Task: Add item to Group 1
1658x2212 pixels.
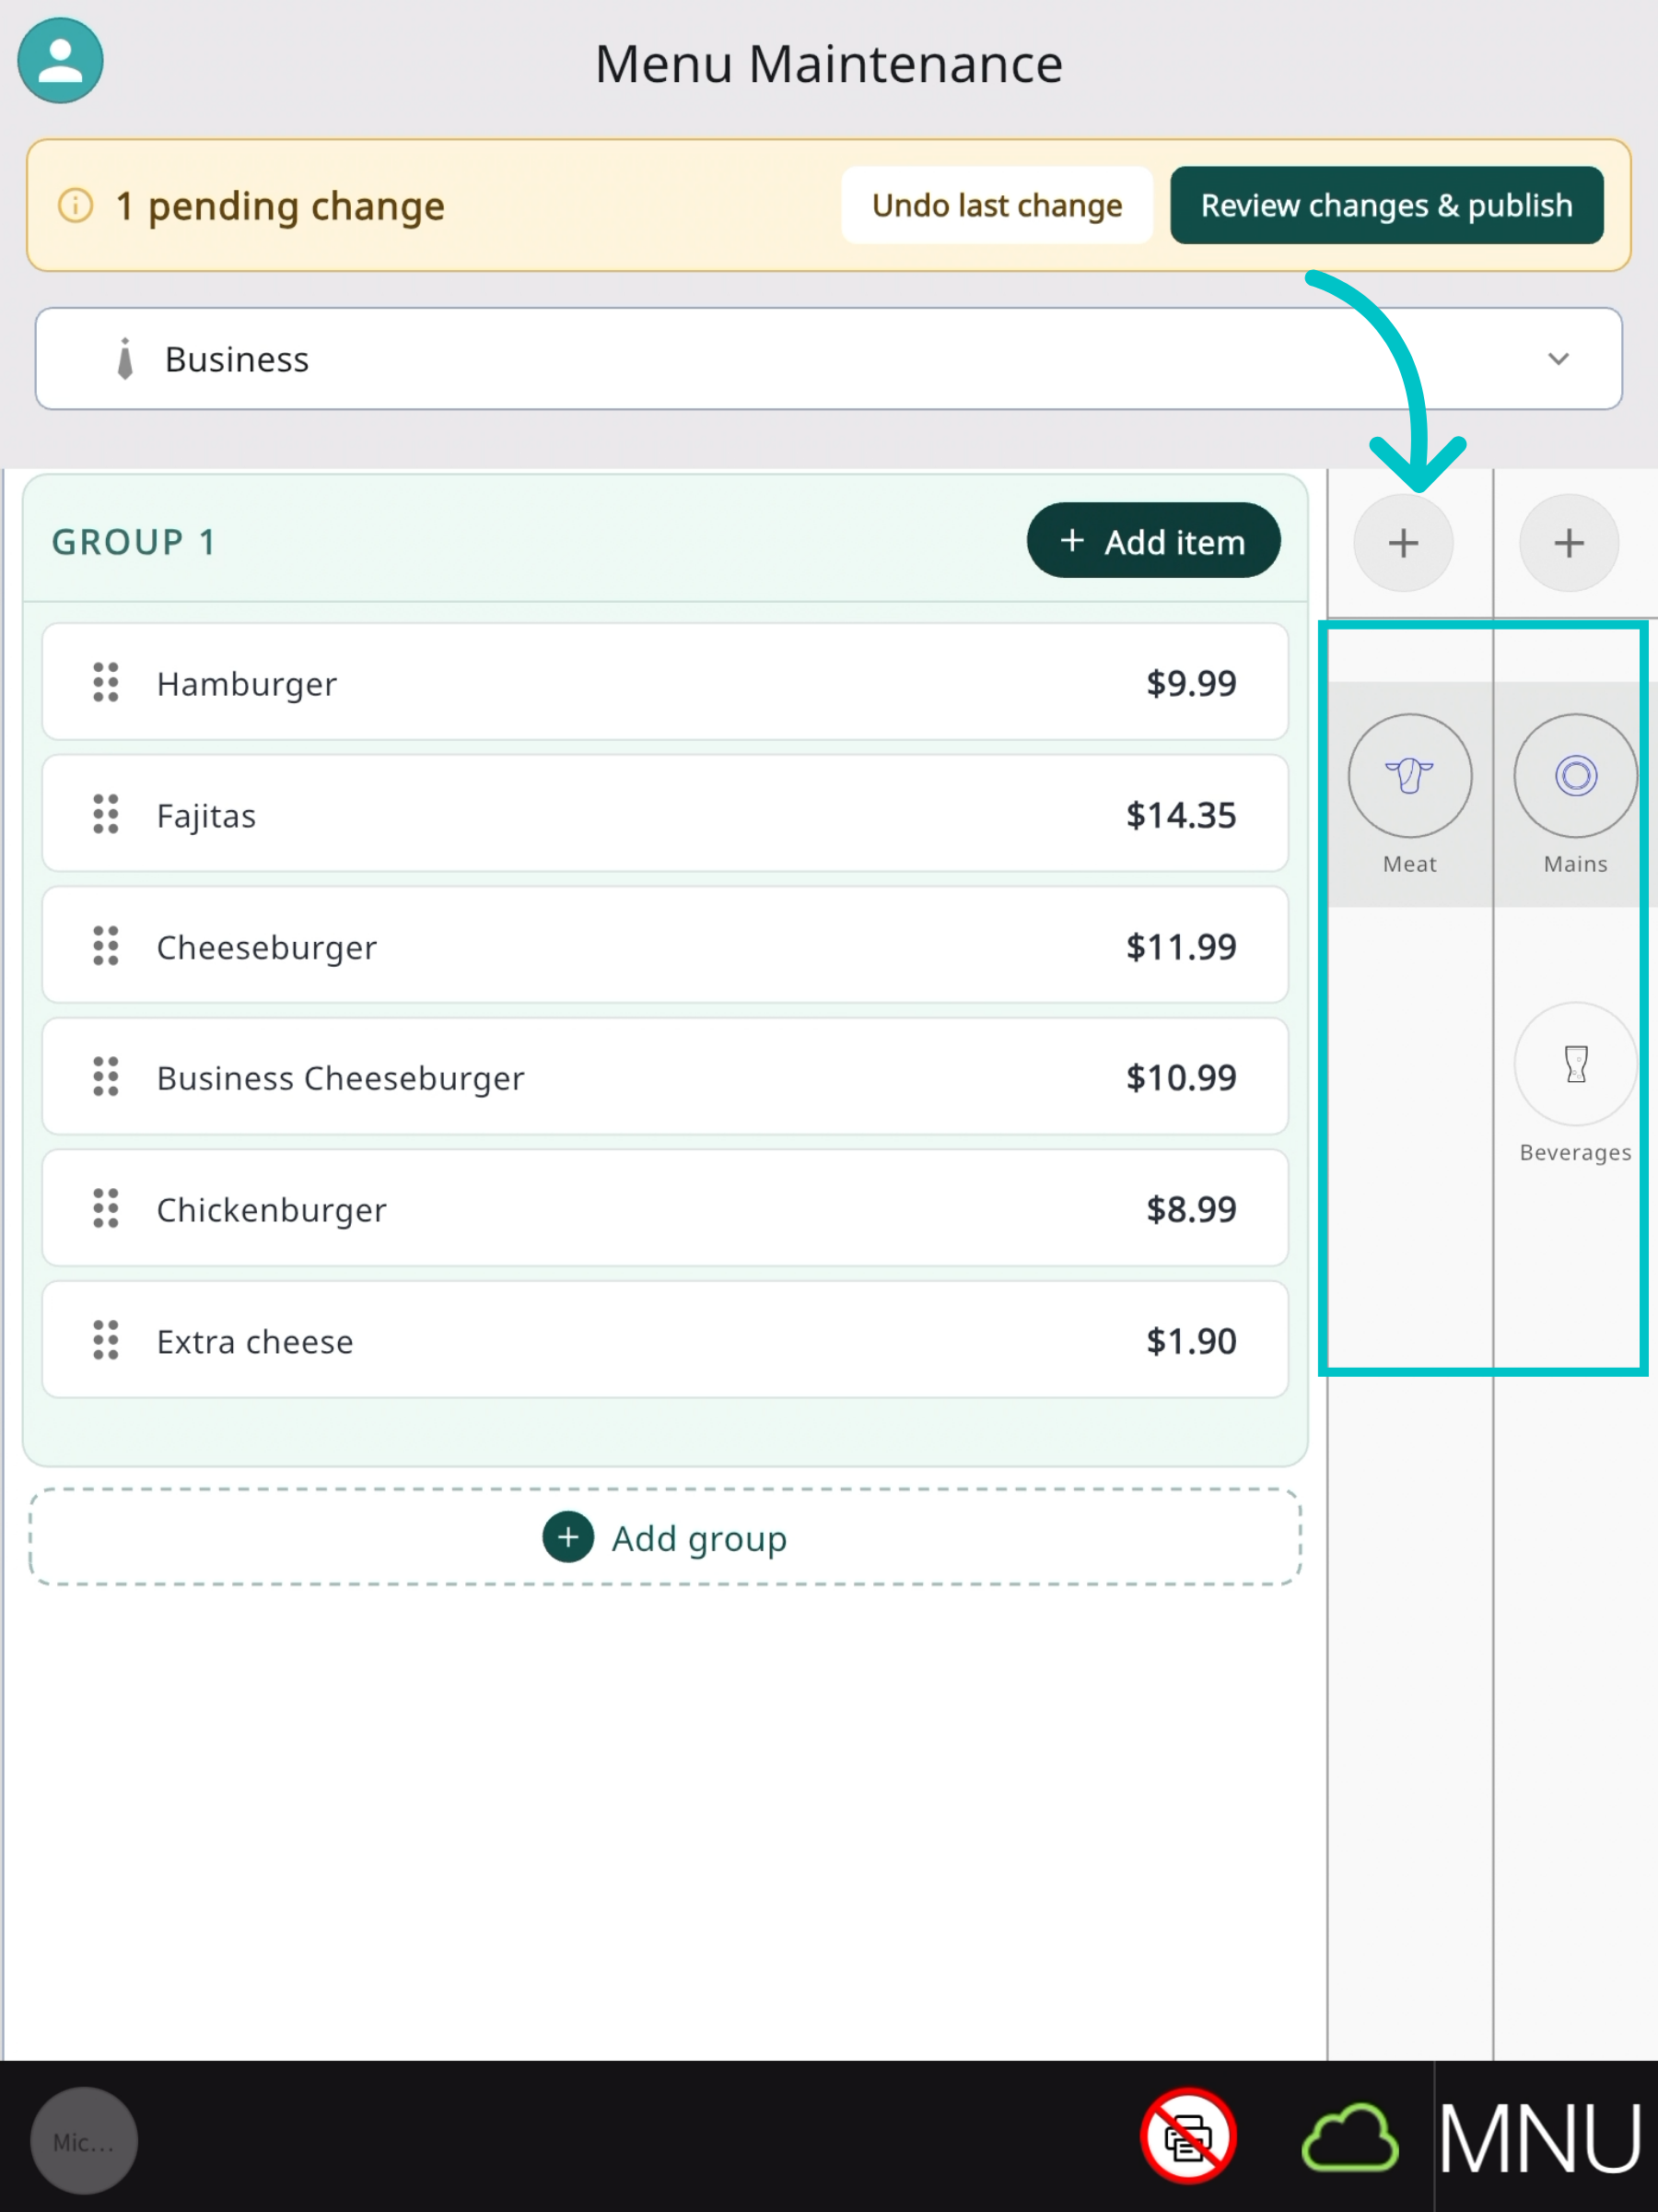Action: coord(1153,540)
